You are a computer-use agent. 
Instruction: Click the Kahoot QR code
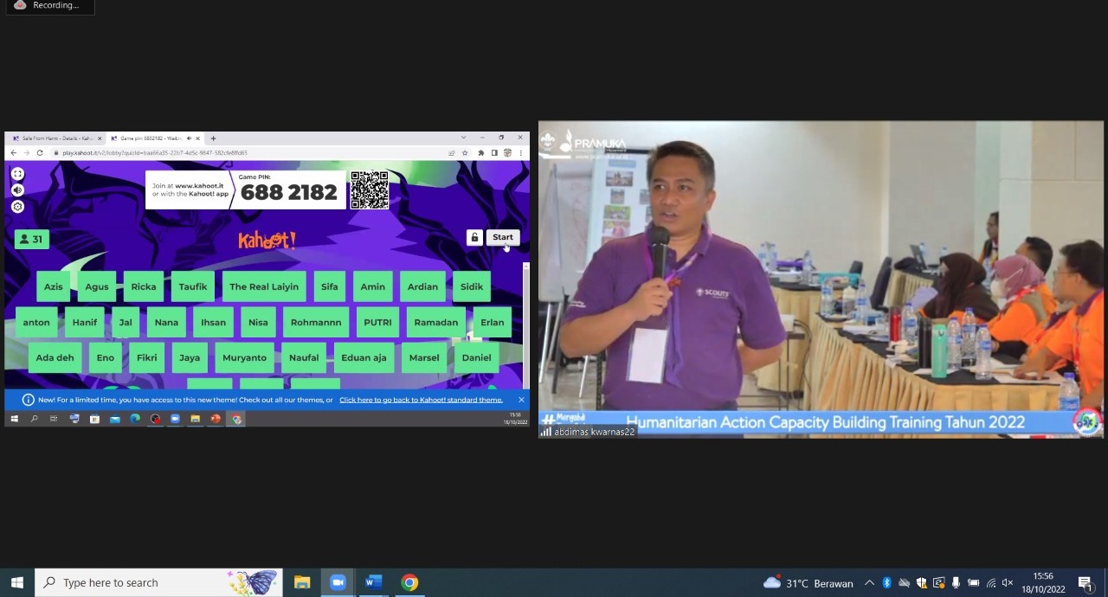[370, 190]
